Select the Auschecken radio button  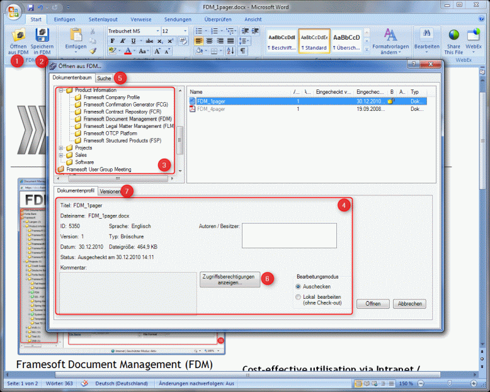pyautogui.click(x=298, y=286)
